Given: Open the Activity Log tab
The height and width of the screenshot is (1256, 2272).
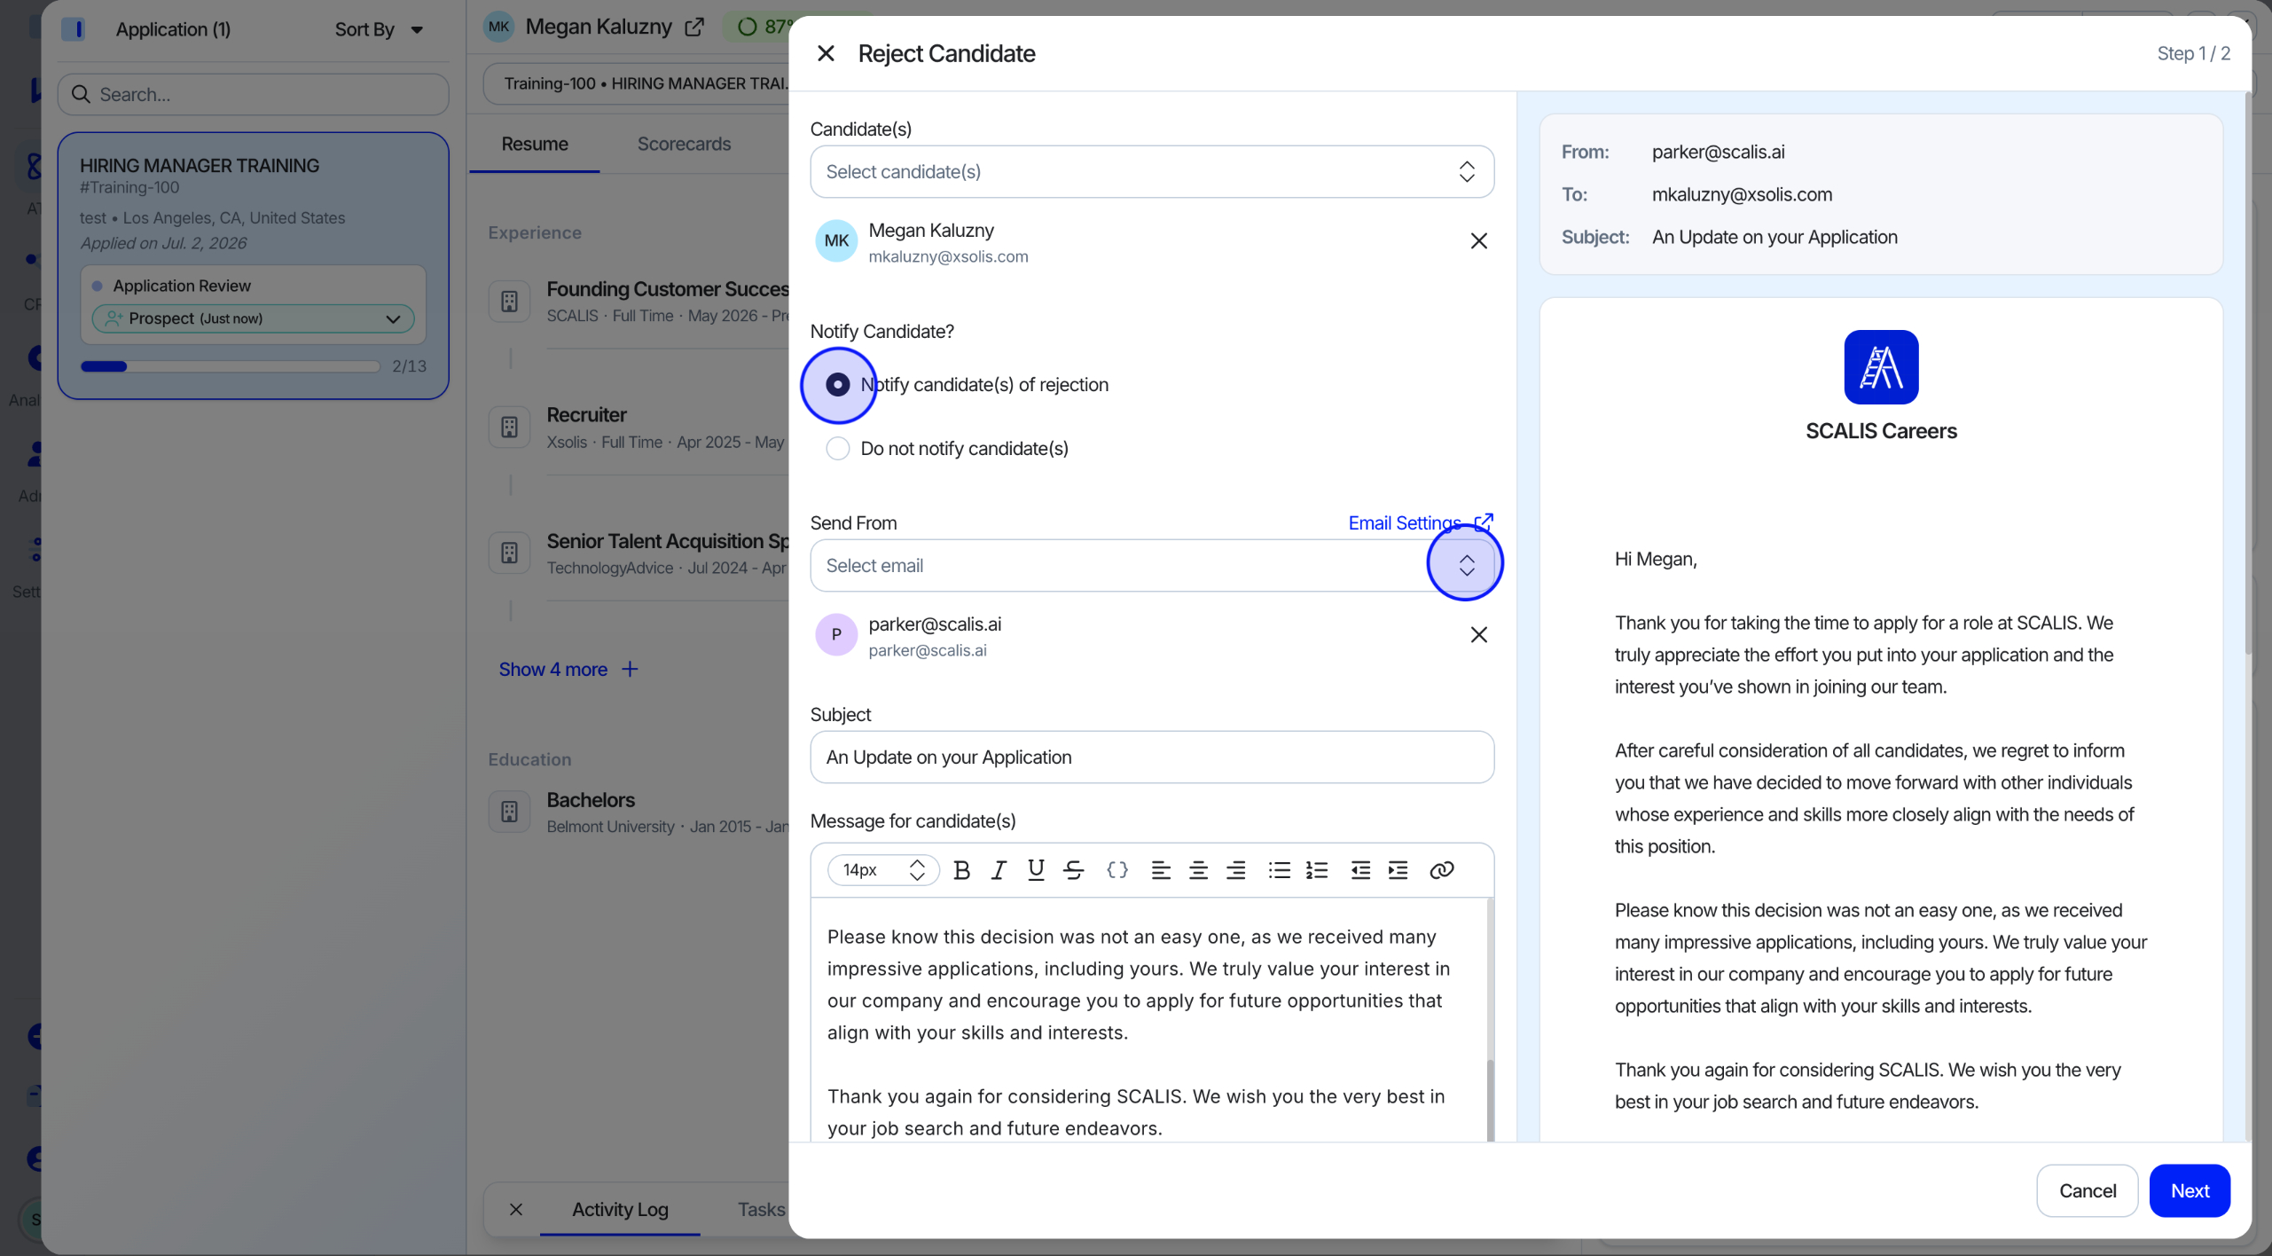Looking at the screenshot, I should (620, 1209).
